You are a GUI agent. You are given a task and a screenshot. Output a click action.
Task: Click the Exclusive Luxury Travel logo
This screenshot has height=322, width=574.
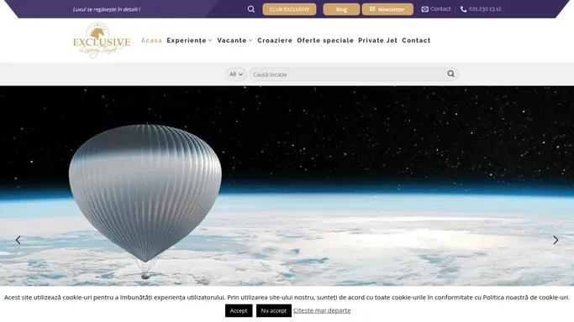click(102, 40)
